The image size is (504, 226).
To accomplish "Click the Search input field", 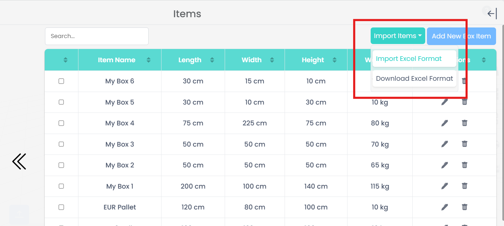I will (97, 36).
